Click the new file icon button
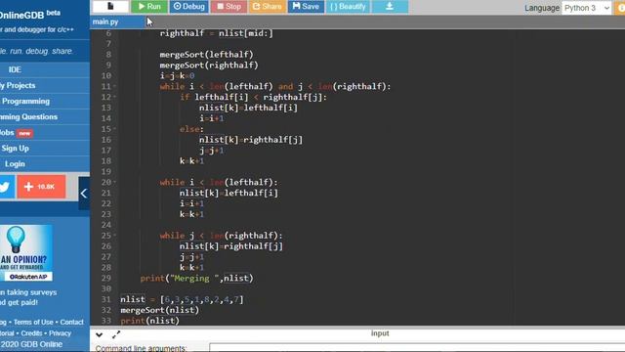 point(110,7)
